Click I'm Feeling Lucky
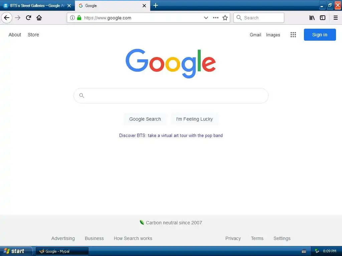Screen dimensions: 342x256 [x=194, y=119]
